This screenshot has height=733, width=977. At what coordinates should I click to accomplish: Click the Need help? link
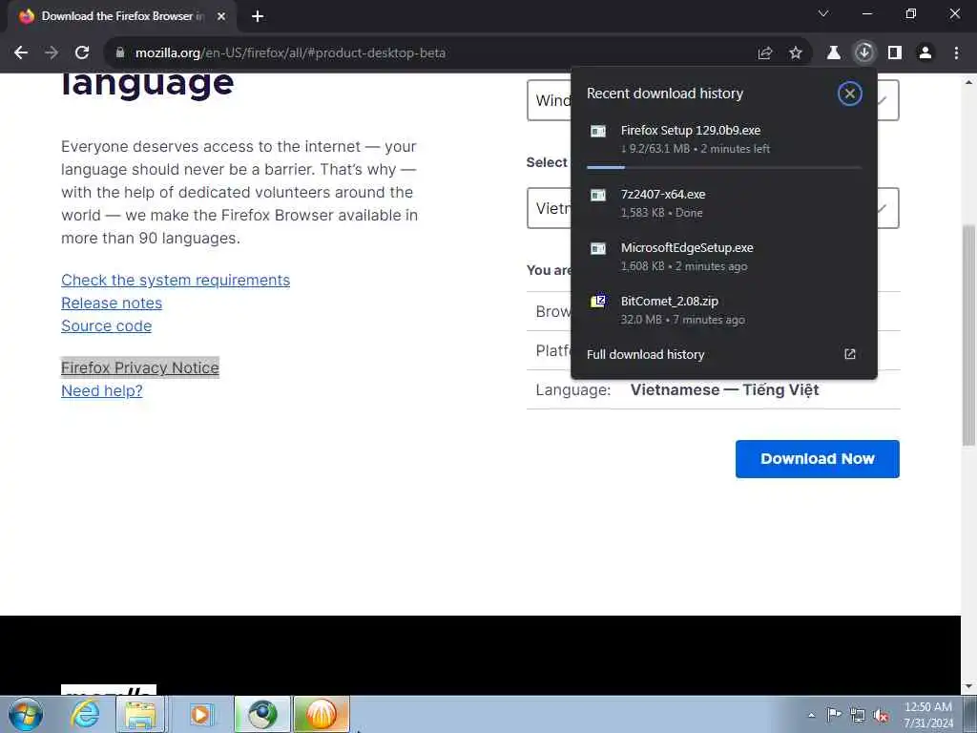[x=102, y=390]
